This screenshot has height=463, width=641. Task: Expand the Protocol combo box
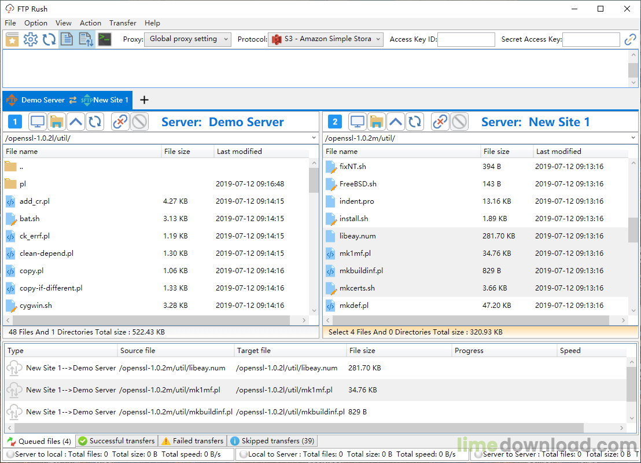[x=326, y=39]
